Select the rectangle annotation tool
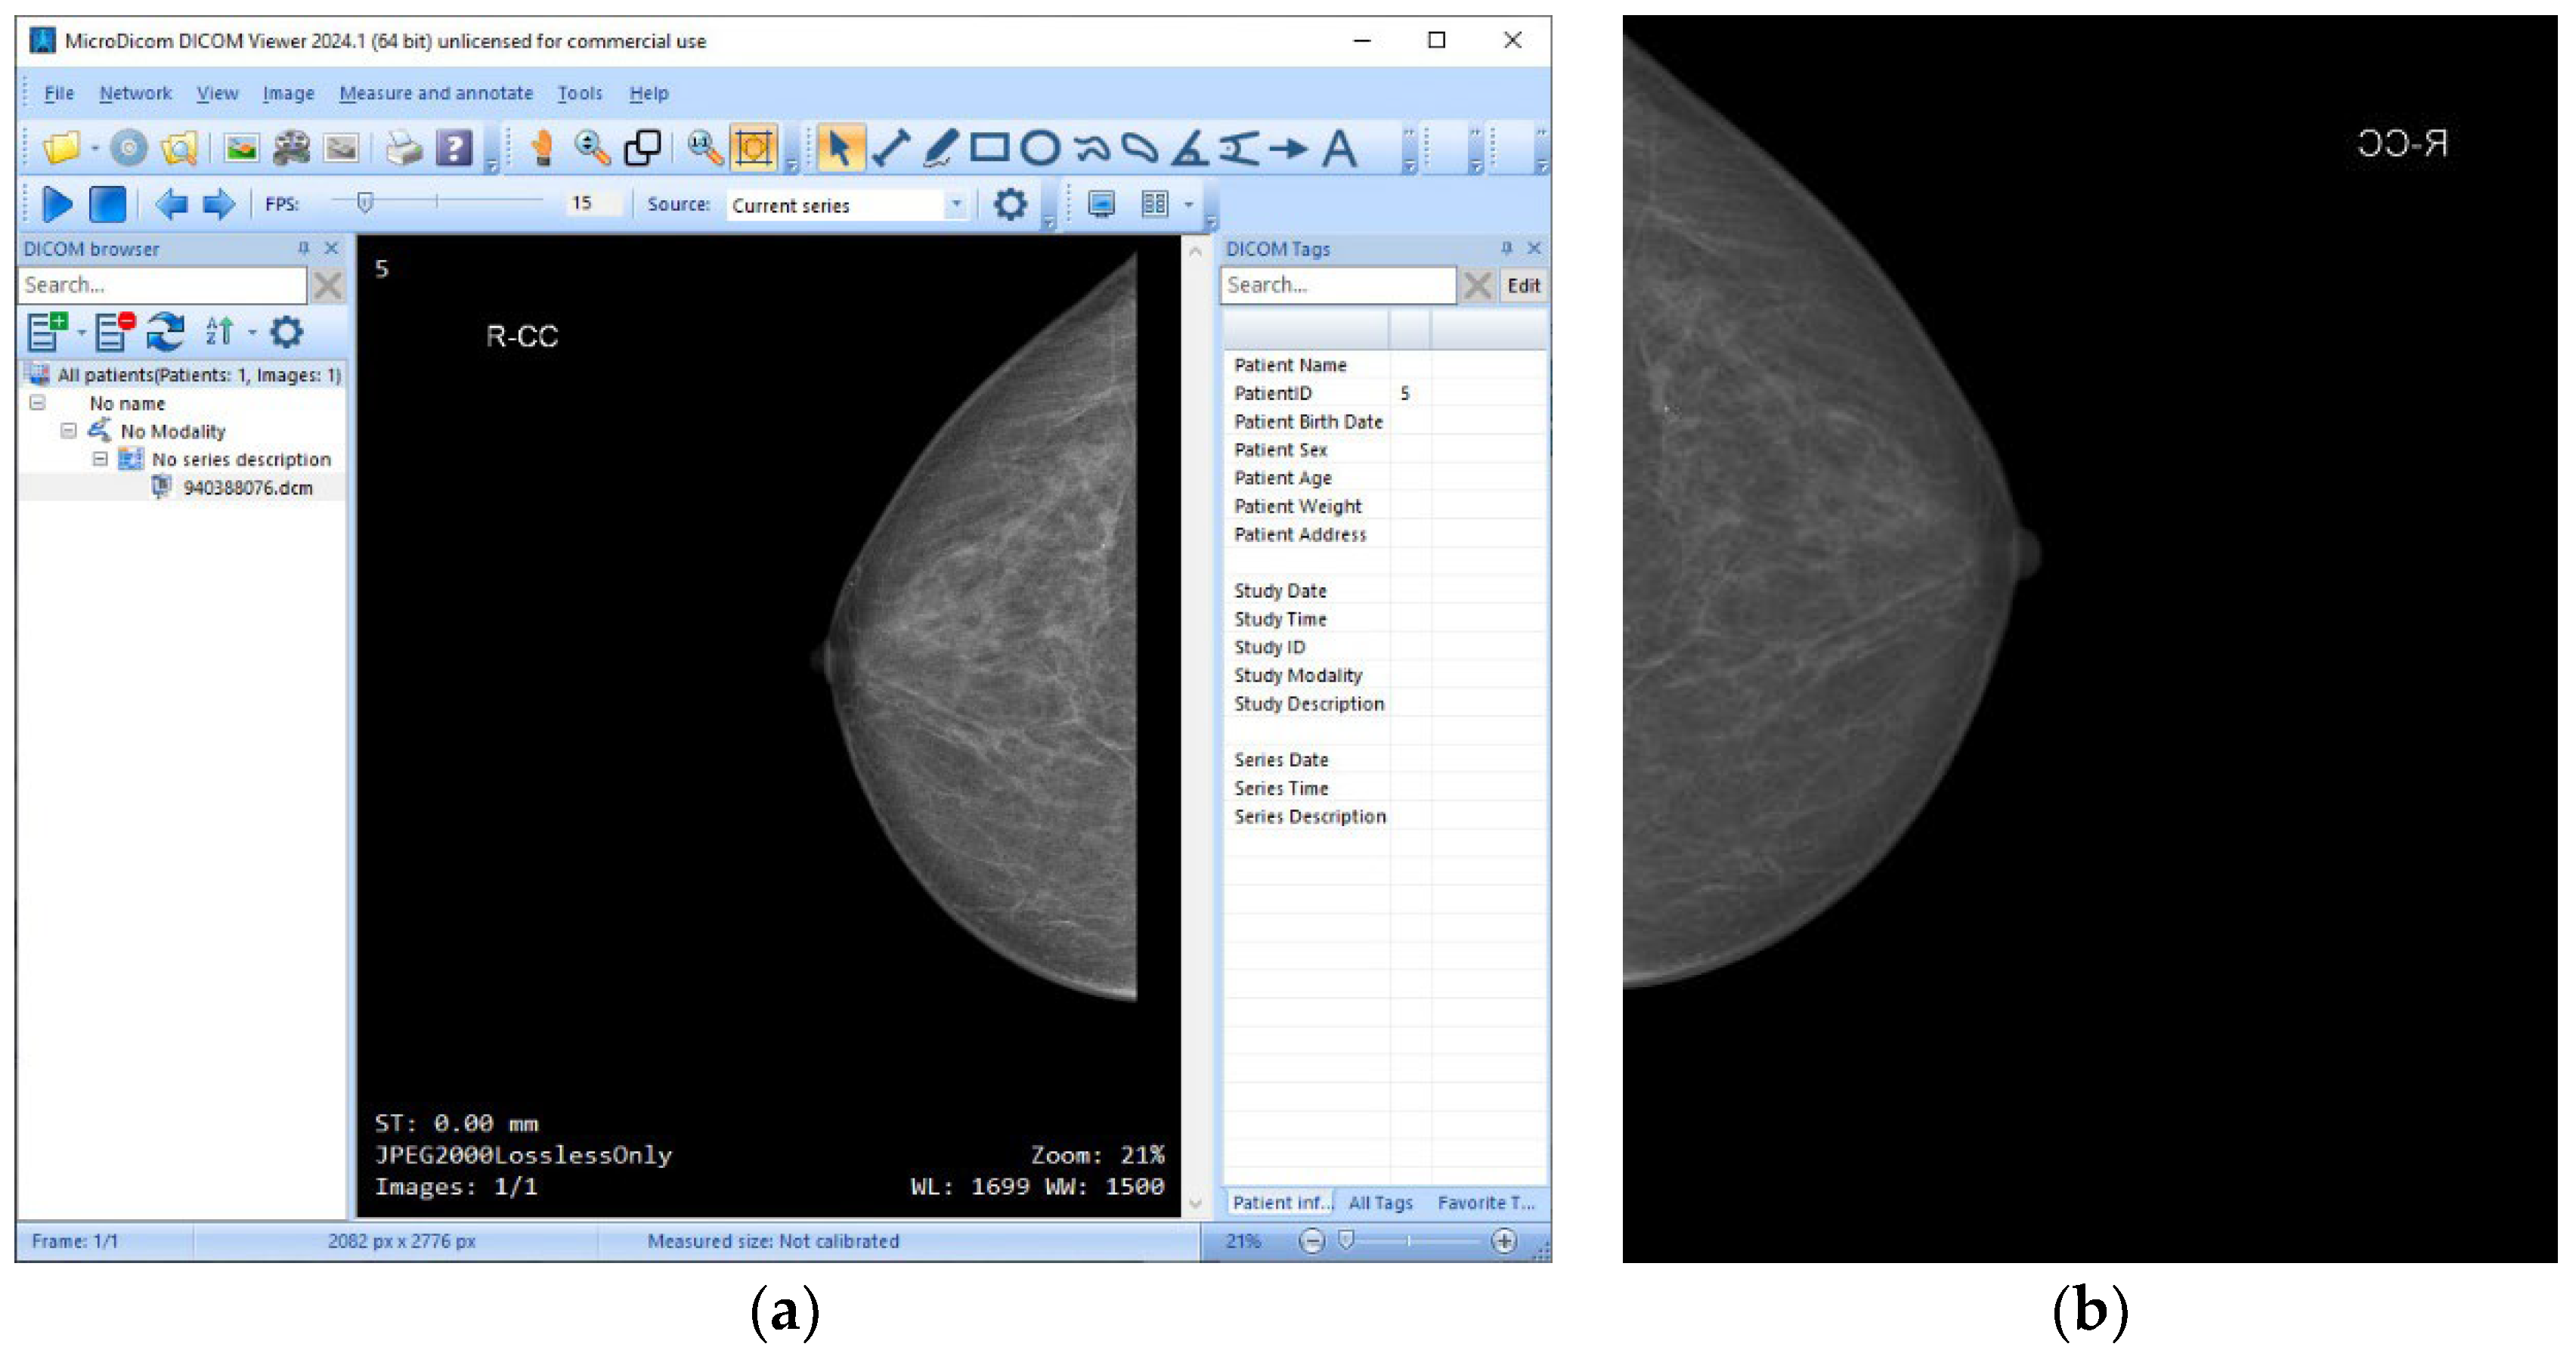This screenshot has width=2576, height=1350. point(989,148)
